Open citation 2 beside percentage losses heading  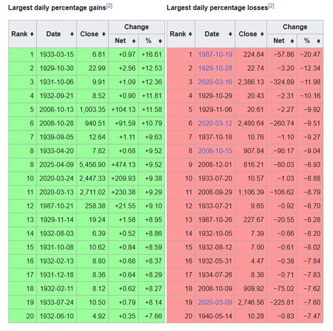click(x=271, y=6)
